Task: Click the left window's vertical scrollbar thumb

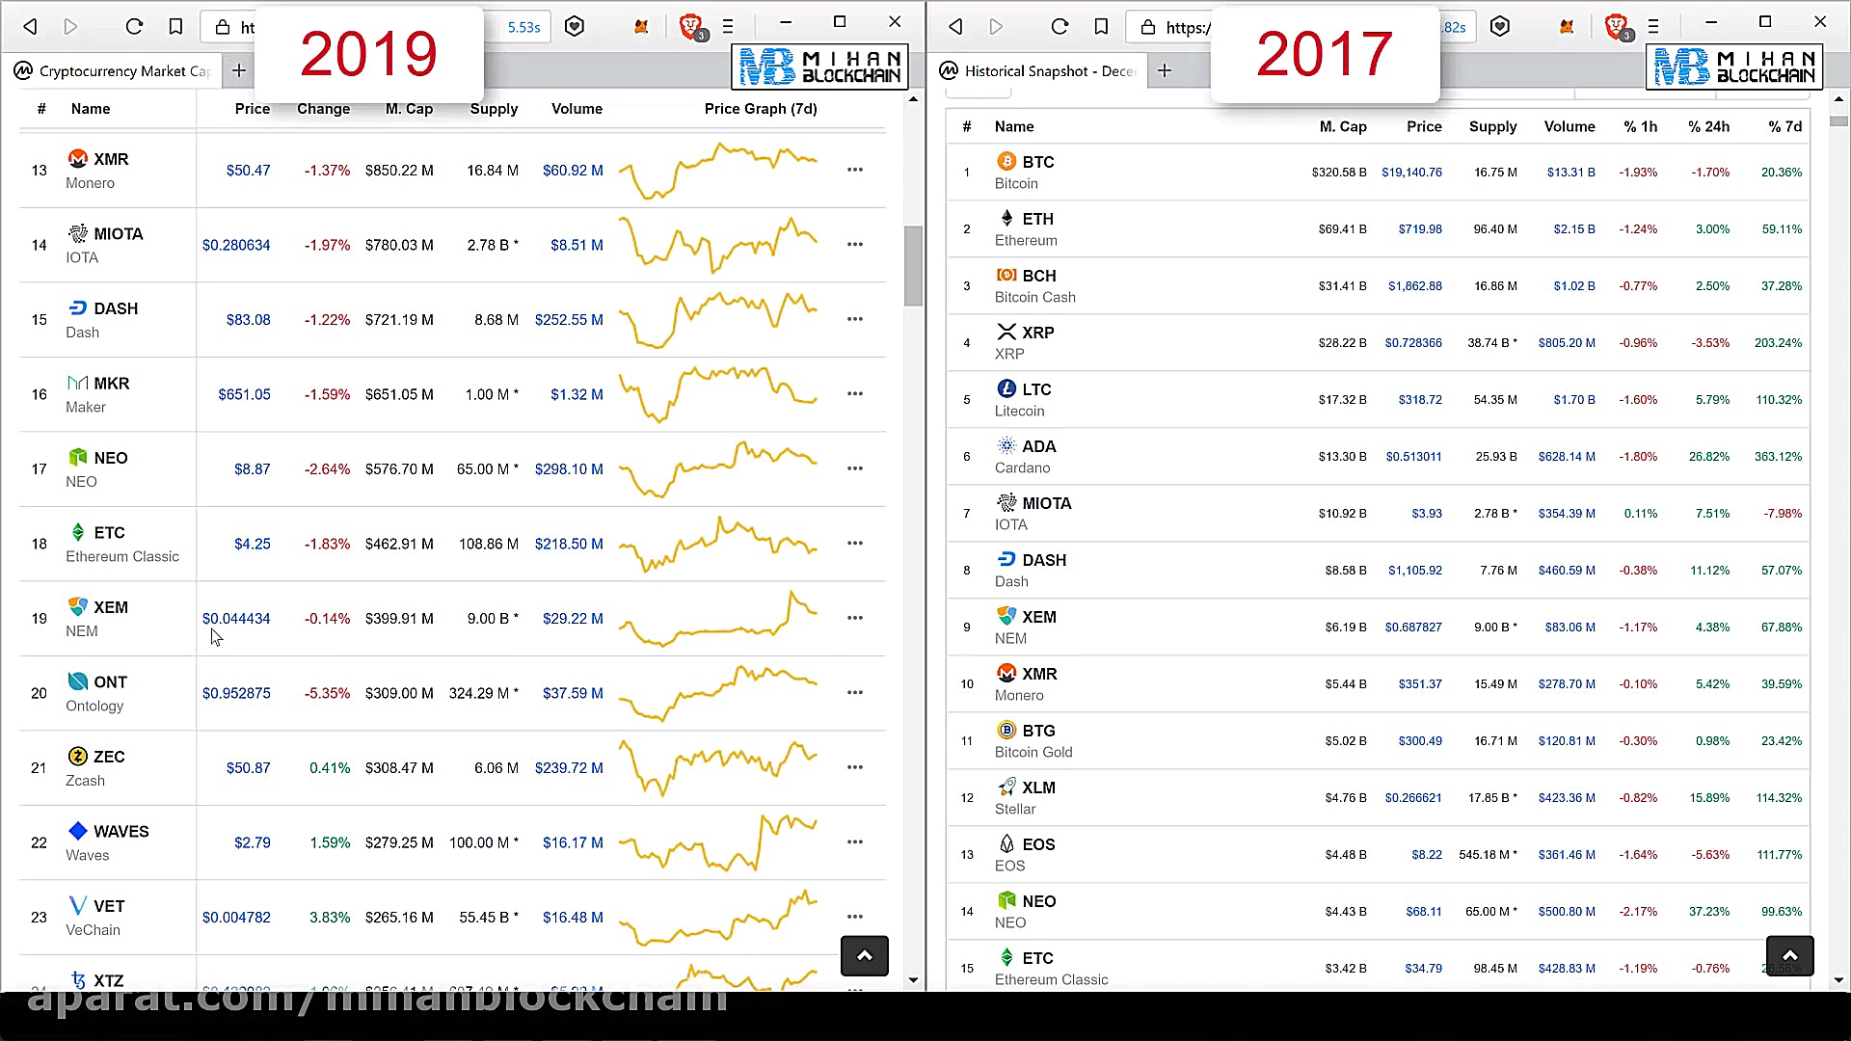Action: point(913,265)
